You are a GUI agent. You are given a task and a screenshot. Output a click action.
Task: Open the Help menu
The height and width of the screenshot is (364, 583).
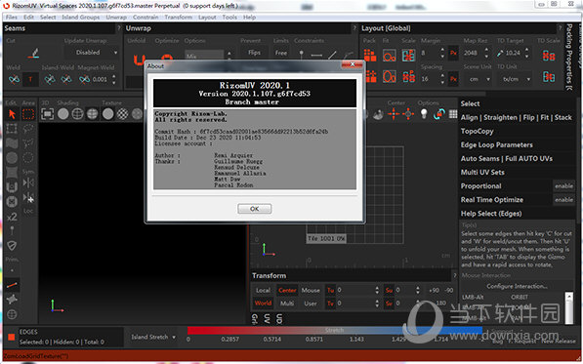click(249, 18)
